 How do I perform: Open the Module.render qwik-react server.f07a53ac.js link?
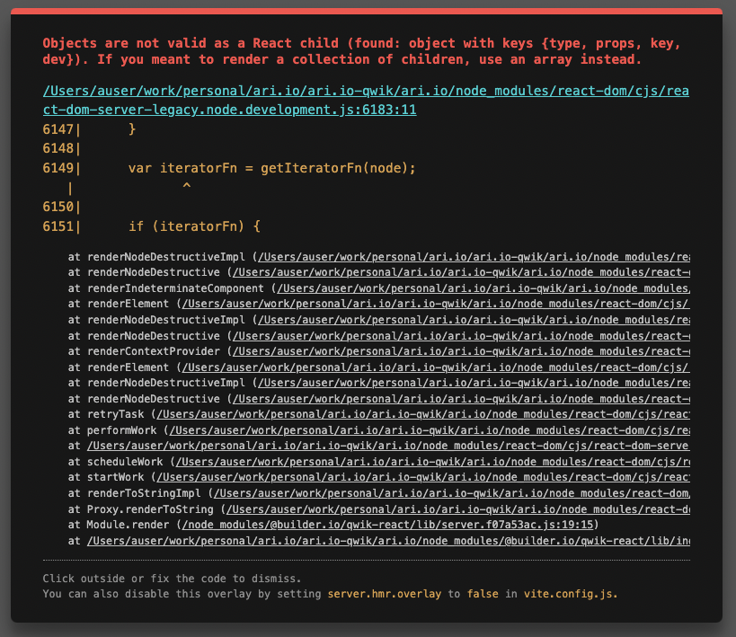(x=387, y=525)
